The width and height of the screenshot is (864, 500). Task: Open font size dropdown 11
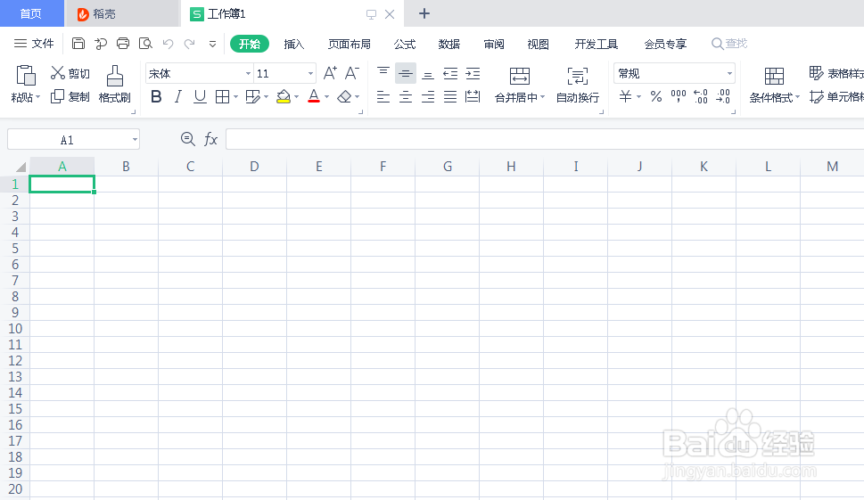pyautogui.click(x=311, y=73)
